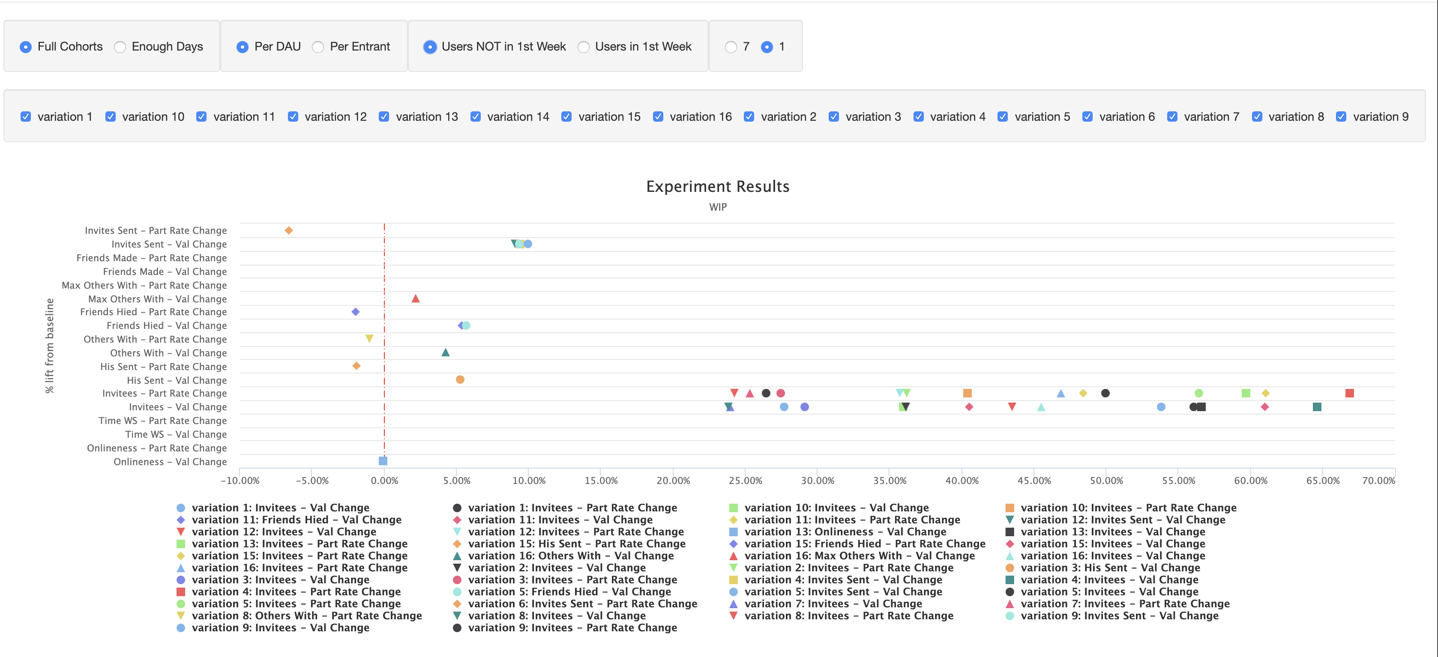Switch to Per Entrant radio option
Viewport: 1438px width, 657px height.
click(x=318, y=47)
